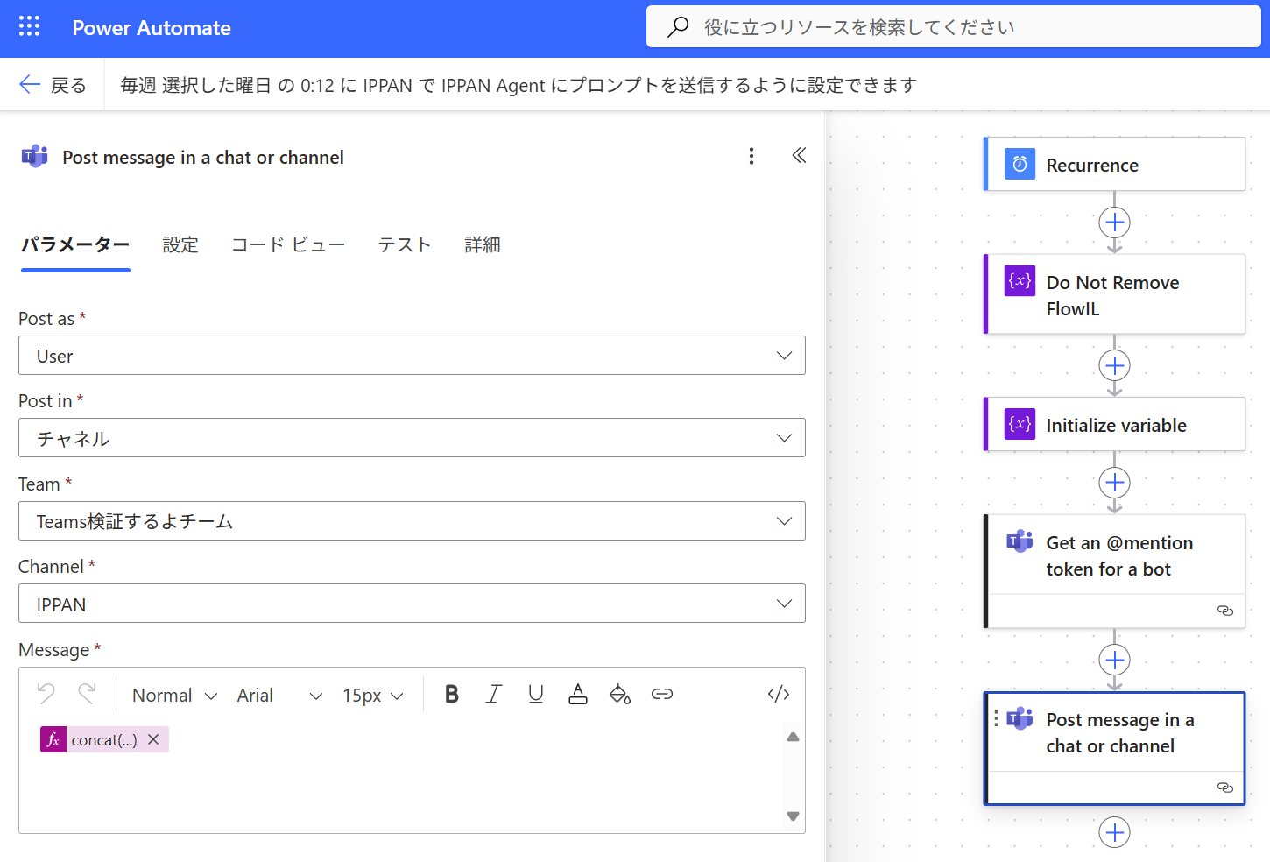1270x862 pixels.
Task: Open the three-dot more options menu
Action: [751, 156]
